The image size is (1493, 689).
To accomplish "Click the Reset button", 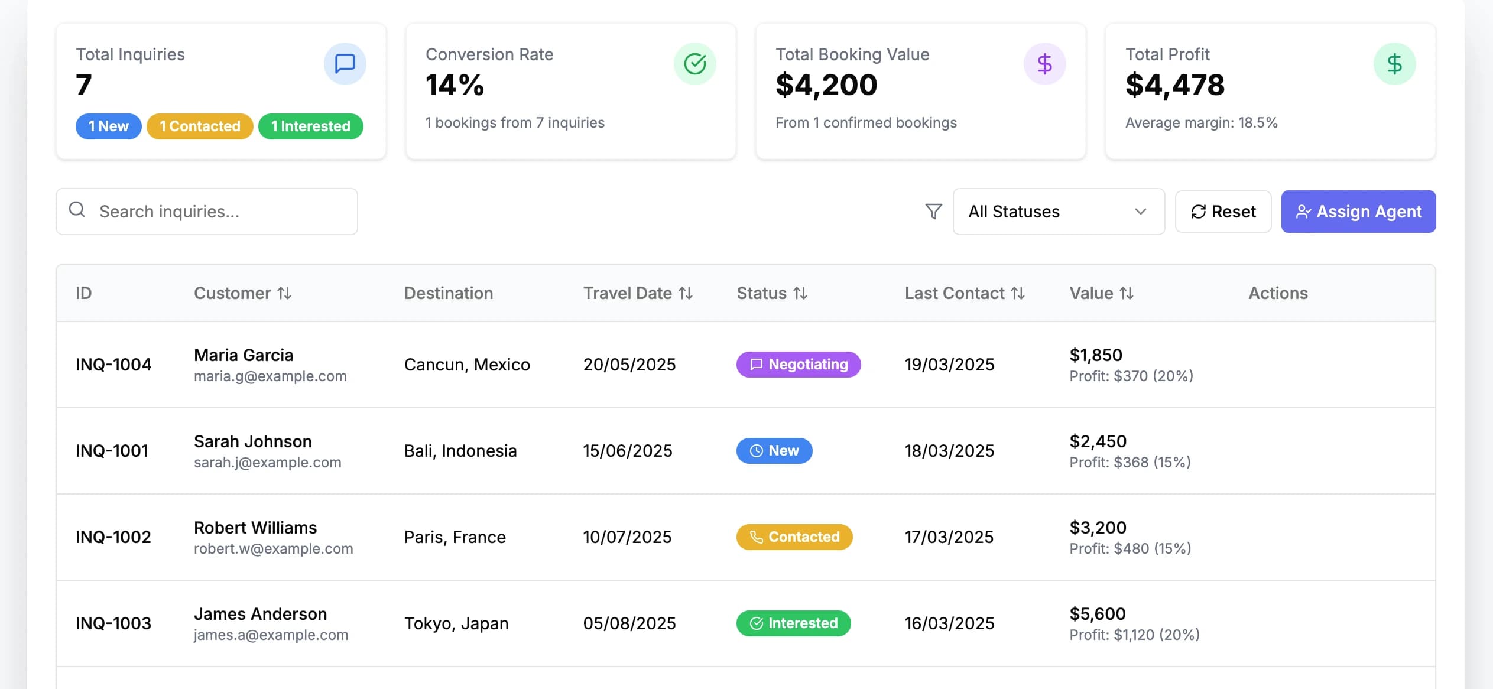I will point(1223,212).
